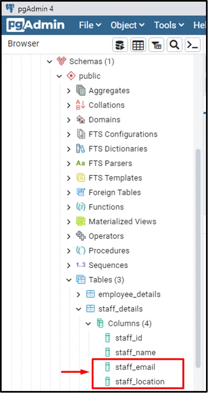This screenshot has width=208, height=393.
Task: Click the Sequences 1..3 icon
Action: pos(81,265)
